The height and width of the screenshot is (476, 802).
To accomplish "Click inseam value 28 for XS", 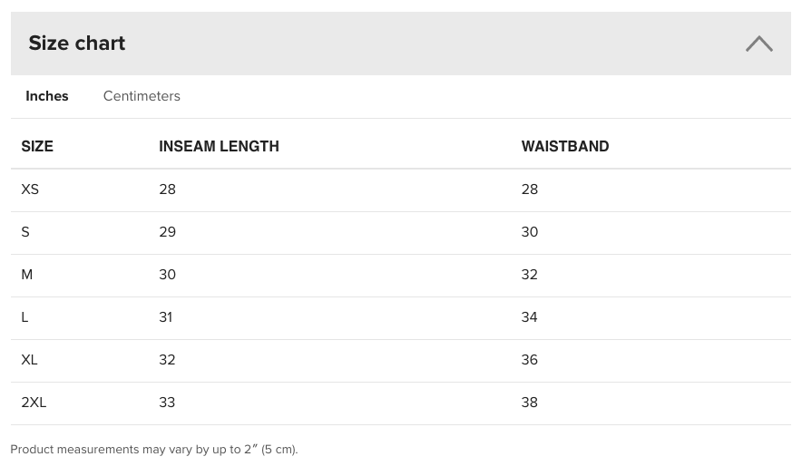I will click(167, 189).
